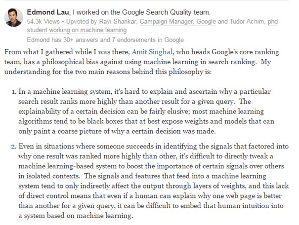View Edmond's 30+ answers in Google
The image size is (299, 225).
[x=105, y=40]
